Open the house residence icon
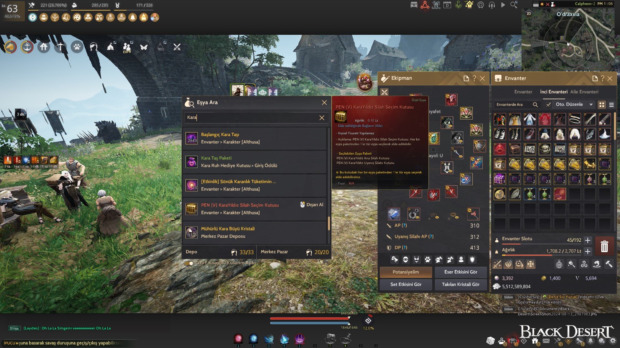 pyautogui.click(x=44, y=47)
